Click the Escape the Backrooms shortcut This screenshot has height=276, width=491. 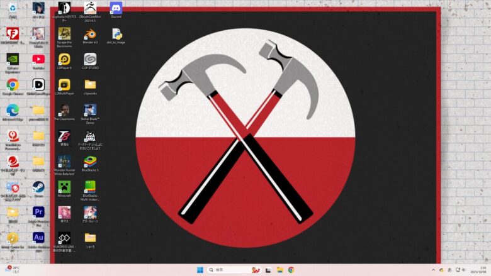point(64,33)
